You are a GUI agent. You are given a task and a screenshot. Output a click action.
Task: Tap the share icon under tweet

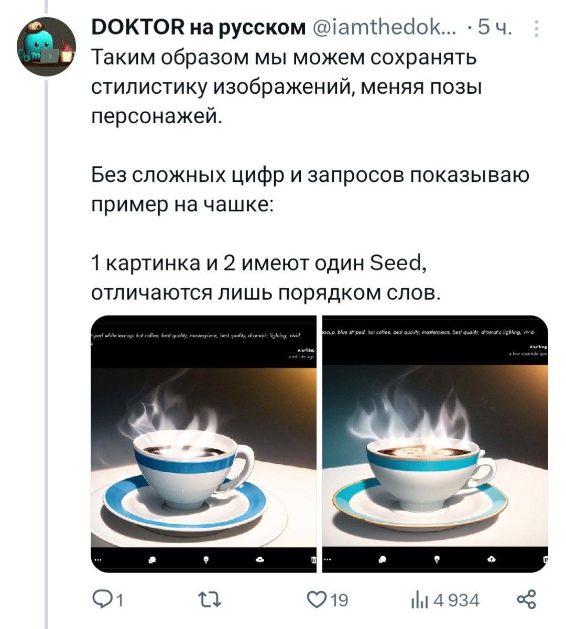526,599
